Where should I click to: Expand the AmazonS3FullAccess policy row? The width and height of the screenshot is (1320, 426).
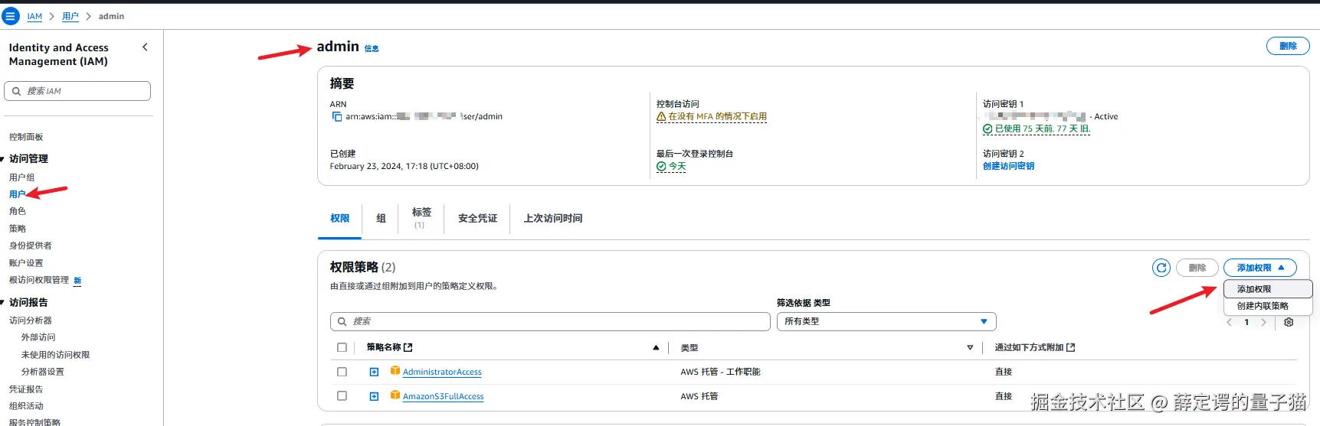374,397
